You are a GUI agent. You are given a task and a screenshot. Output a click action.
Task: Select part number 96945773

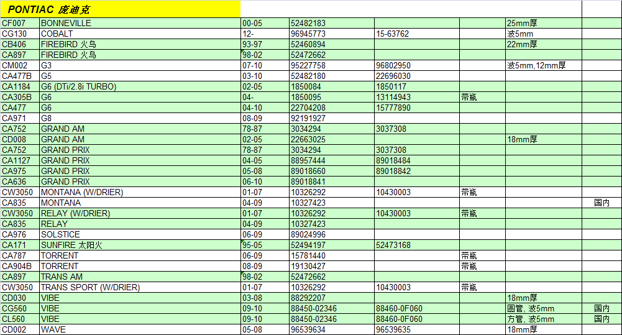pyautogui.click(x=332, y=34)
